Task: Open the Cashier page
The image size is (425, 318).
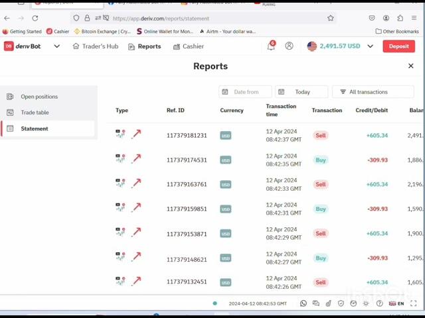Action: tap(189, 46)
